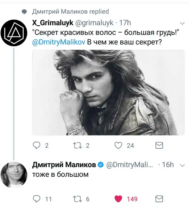Viewport: 190px width, 208px height.
Task: Expand options chevron on X_Grimaluyk tweet
Action: 182,23
